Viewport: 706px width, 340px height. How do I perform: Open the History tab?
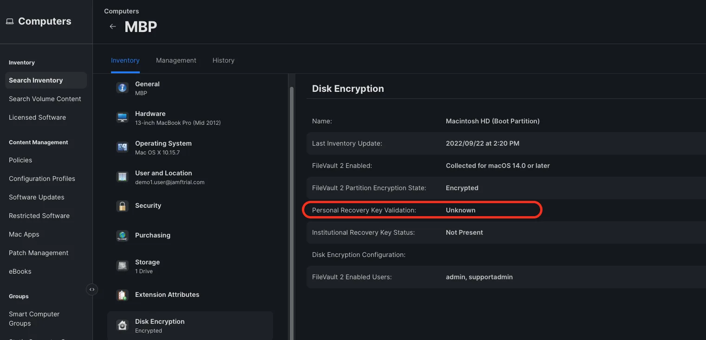pyautogui.click(x=223, y=60)
